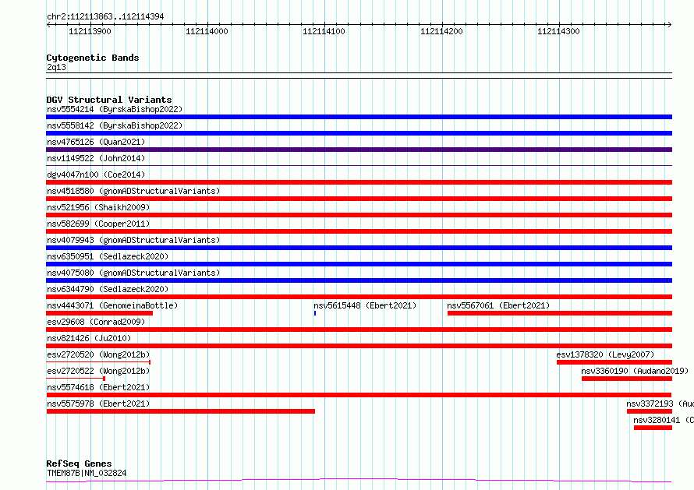
Task: Select the nsv5558142 blue variant bar
Action: (x=359, y=133)
